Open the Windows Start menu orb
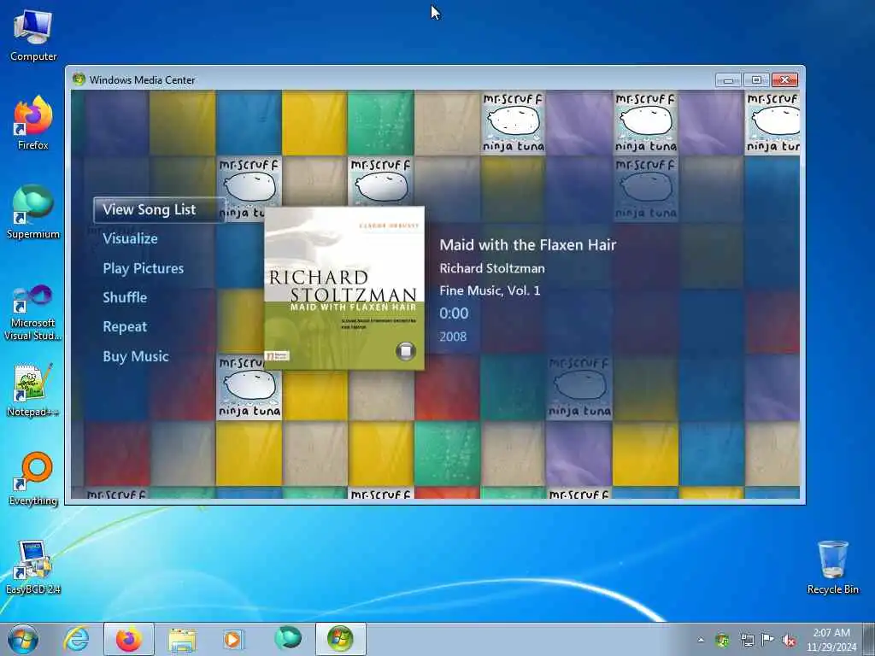The image size is (875, 656). coord(23,639)
